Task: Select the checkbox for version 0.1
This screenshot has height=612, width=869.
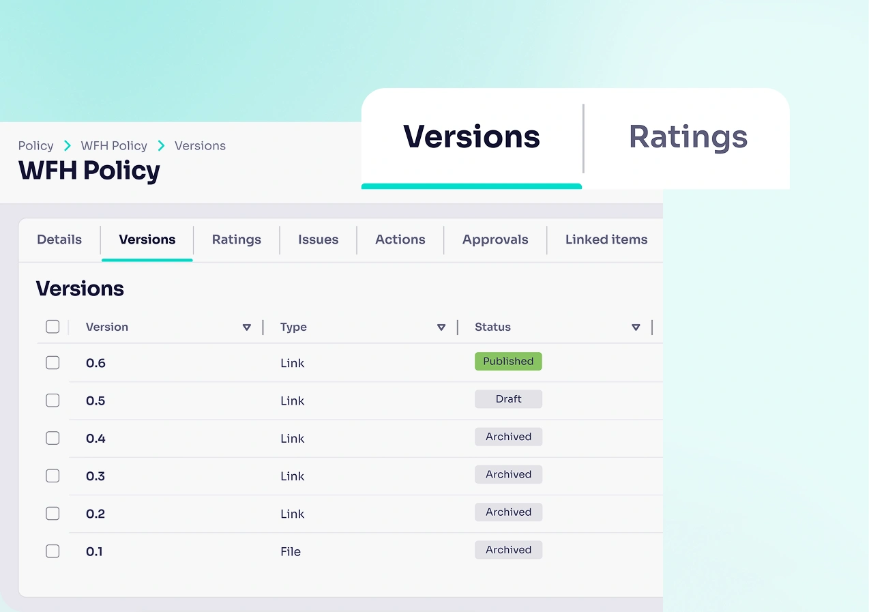Action: click(53, 551)
